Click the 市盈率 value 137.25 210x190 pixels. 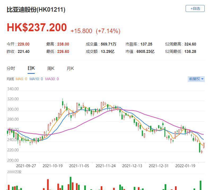pos(146,44)
